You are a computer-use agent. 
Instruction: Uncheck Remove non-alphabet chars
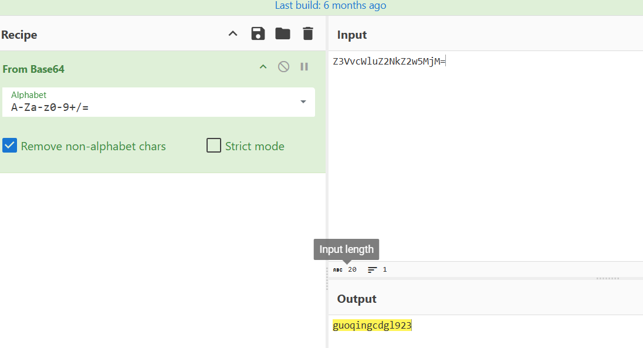point(10,146)
